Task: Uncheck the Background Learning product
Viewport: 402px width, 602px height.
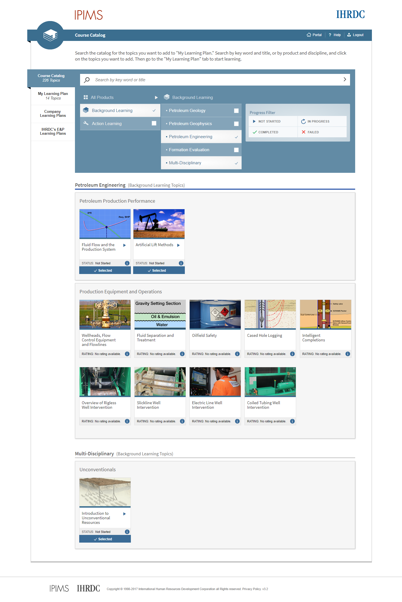Action: click(x=154, y=110)
